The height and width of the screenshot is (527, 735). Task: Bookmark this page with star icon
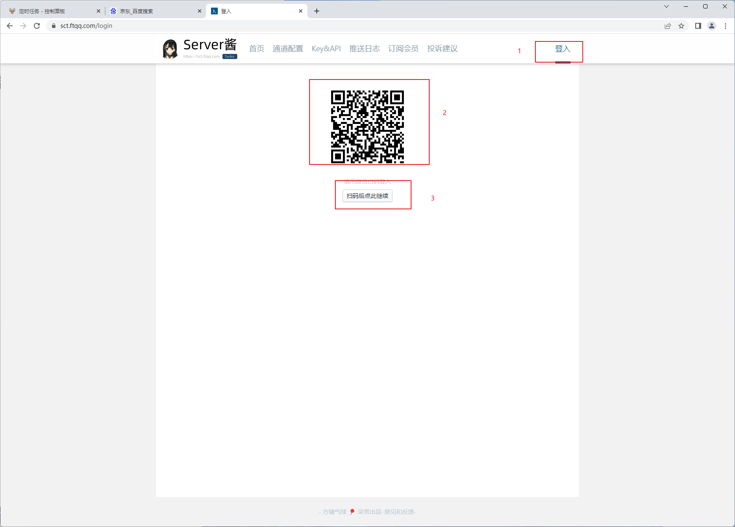[681, 26]
